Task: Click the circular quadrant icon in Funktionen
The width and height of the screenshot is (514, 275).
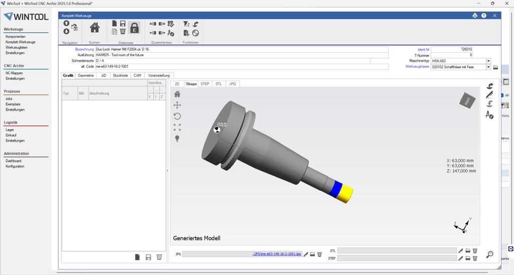Action: coord(195,33)
